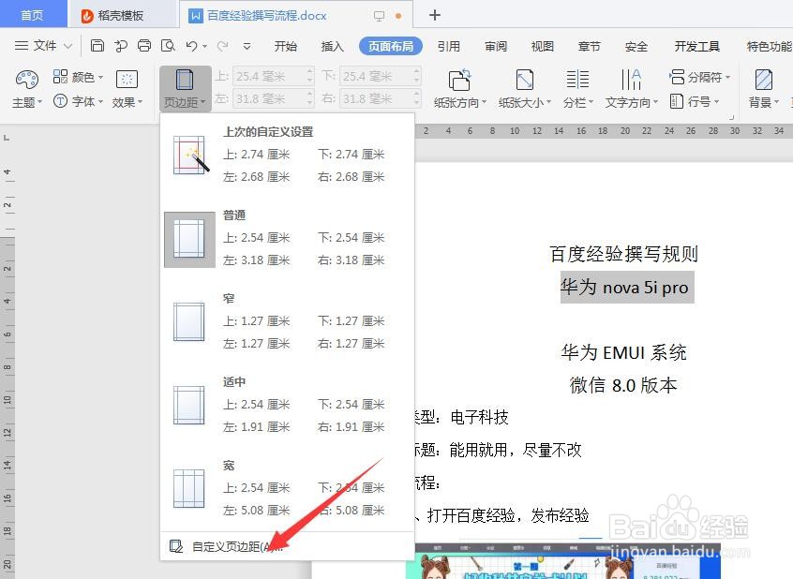Click the 宽 margin preset thumbnail icon
This screenshot has height=579, width=793.
tap(189, 488)
